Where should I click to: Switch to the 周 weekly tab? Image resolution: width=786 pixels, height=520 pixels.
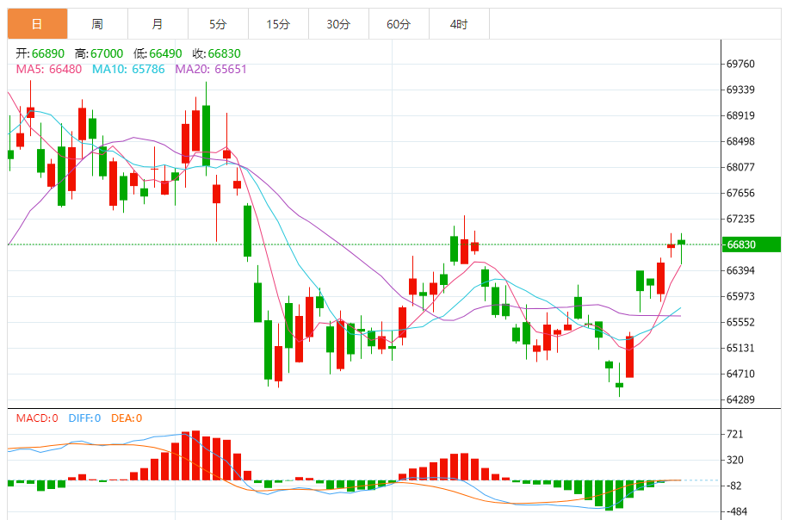pos(98,24)
